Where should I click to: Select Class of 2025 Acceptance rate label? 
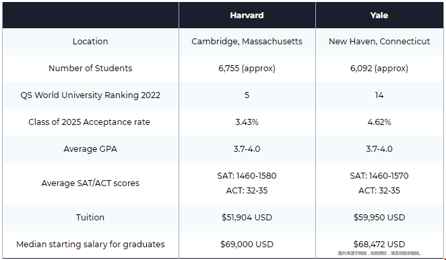[x=89, y=122]
